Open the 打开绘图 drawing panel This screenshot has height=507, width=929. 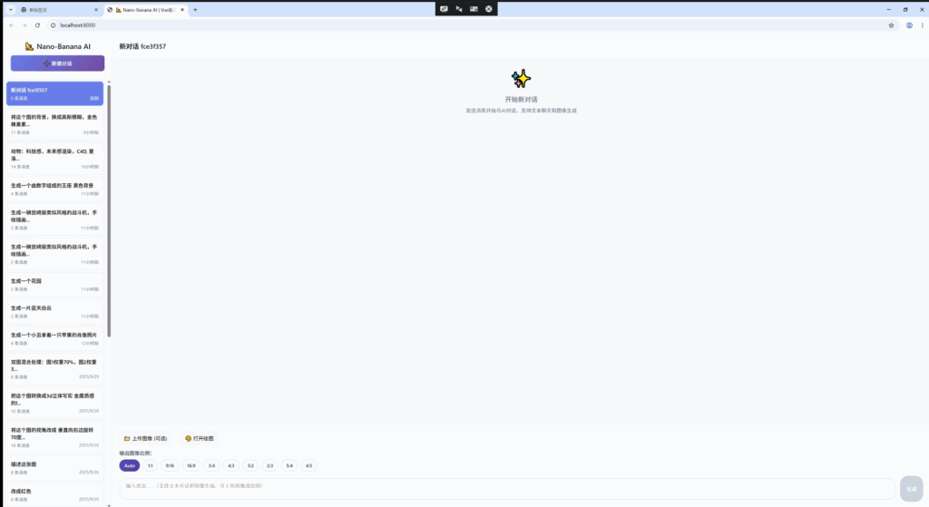[200, 438]
